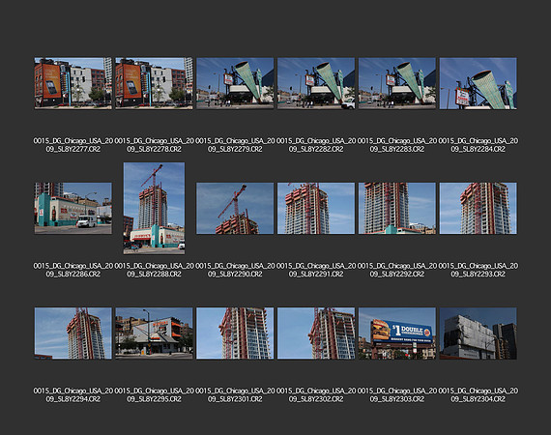Screen dimensions: 551x435
Task: Highlight the caption ending 5L8Y2283.CR2
Action: pos(397,145)
